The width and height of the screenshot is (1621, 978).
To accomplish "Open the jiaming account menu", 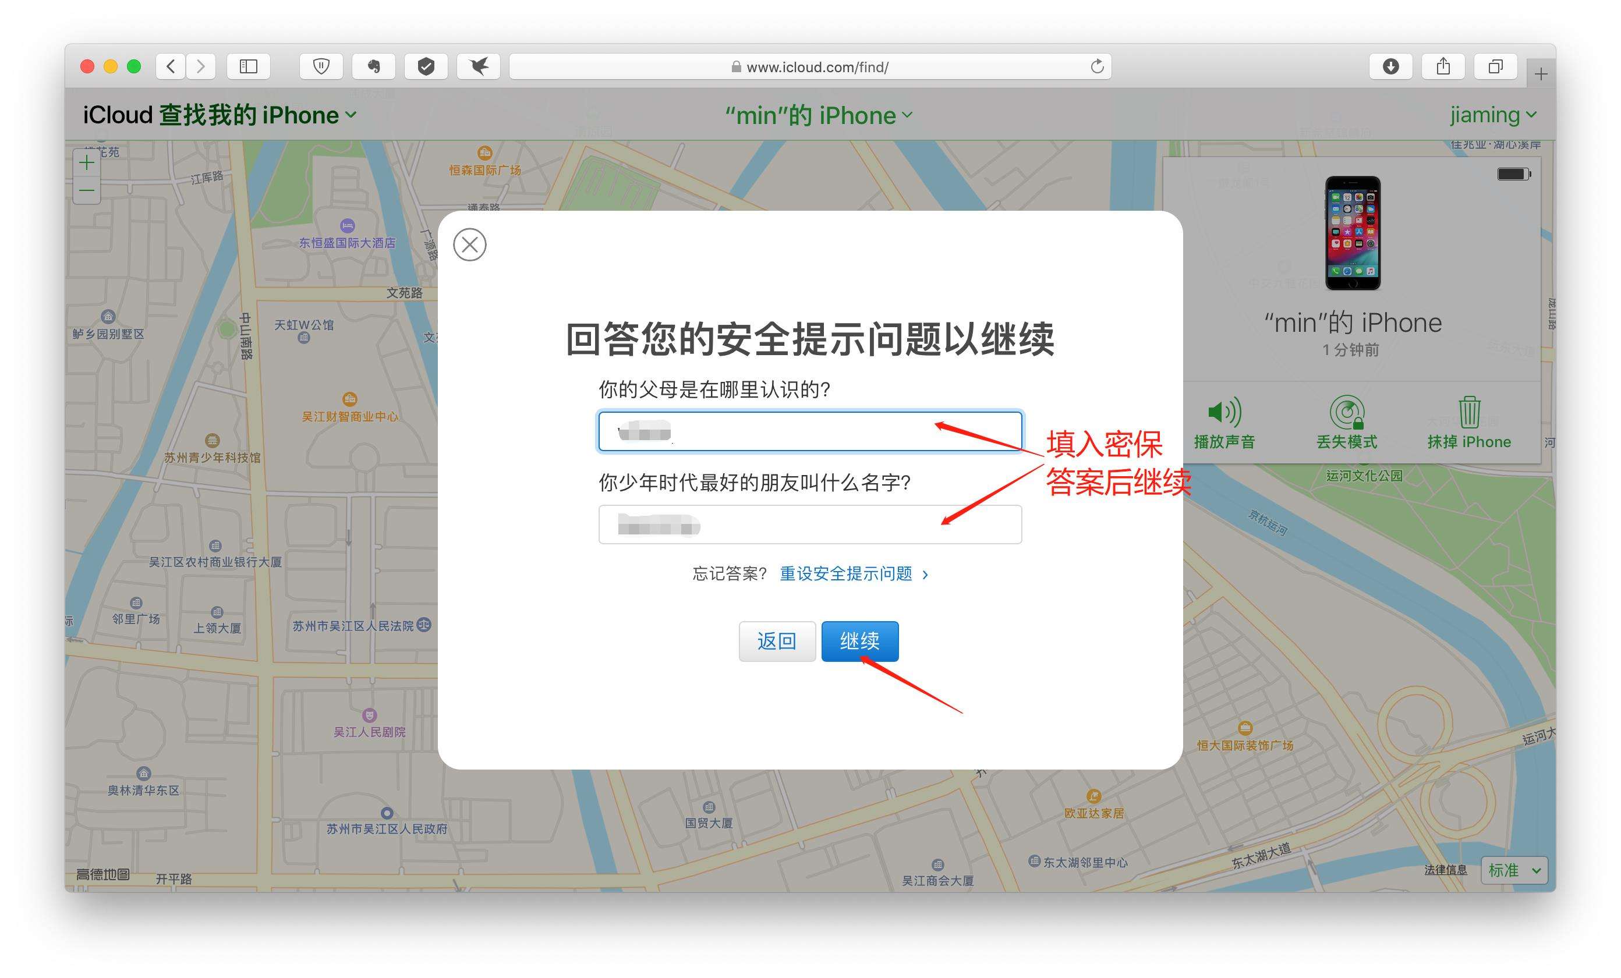I will coord(1493,115).
